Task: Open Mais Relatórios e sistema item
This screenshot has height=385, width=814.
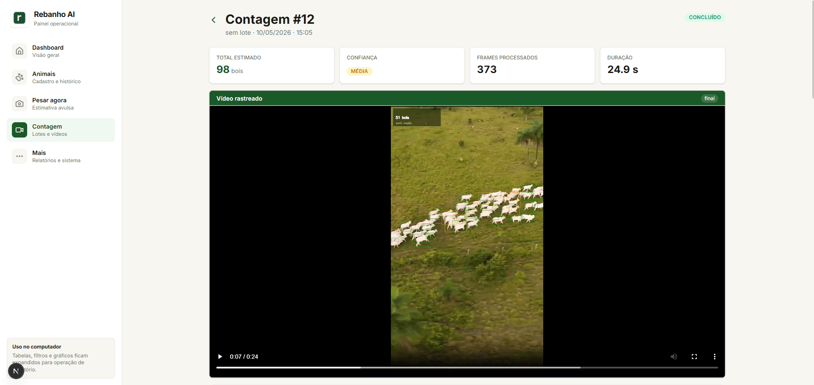Action: [61, 156]
